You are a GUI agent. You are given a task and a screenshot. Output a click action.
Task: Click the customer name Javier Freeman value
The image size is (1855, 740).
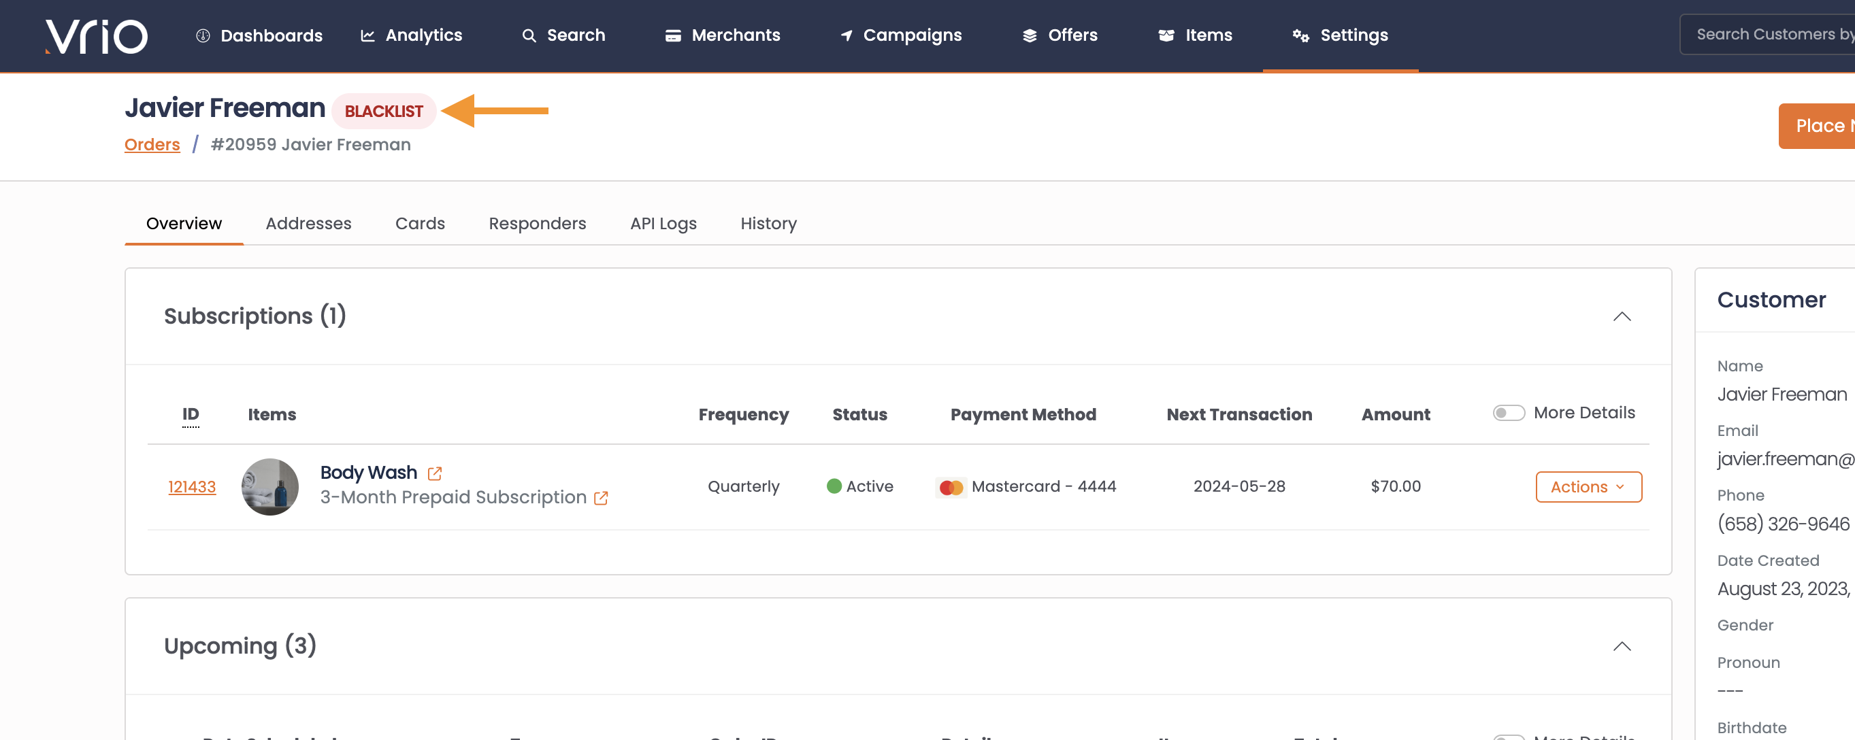(1782, 394)
